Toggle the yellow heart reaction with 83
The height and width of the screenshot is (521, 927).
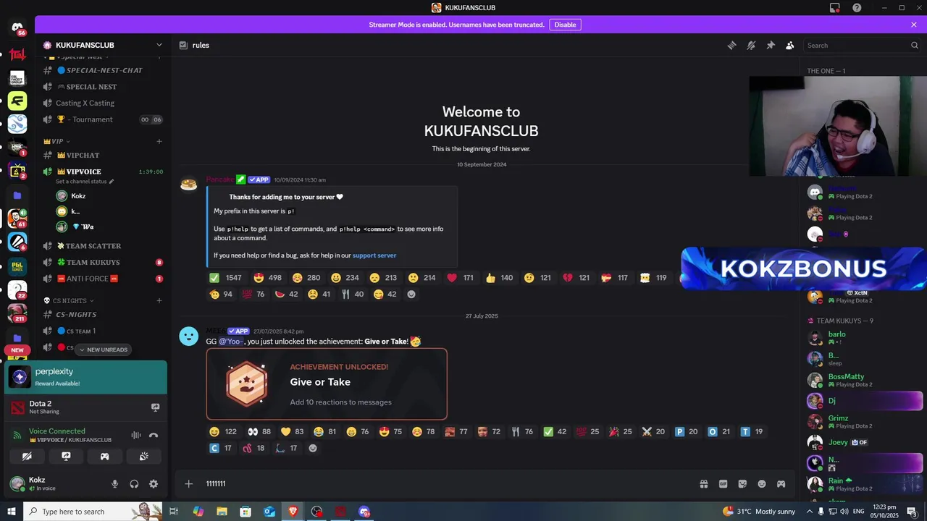point(292,432)
